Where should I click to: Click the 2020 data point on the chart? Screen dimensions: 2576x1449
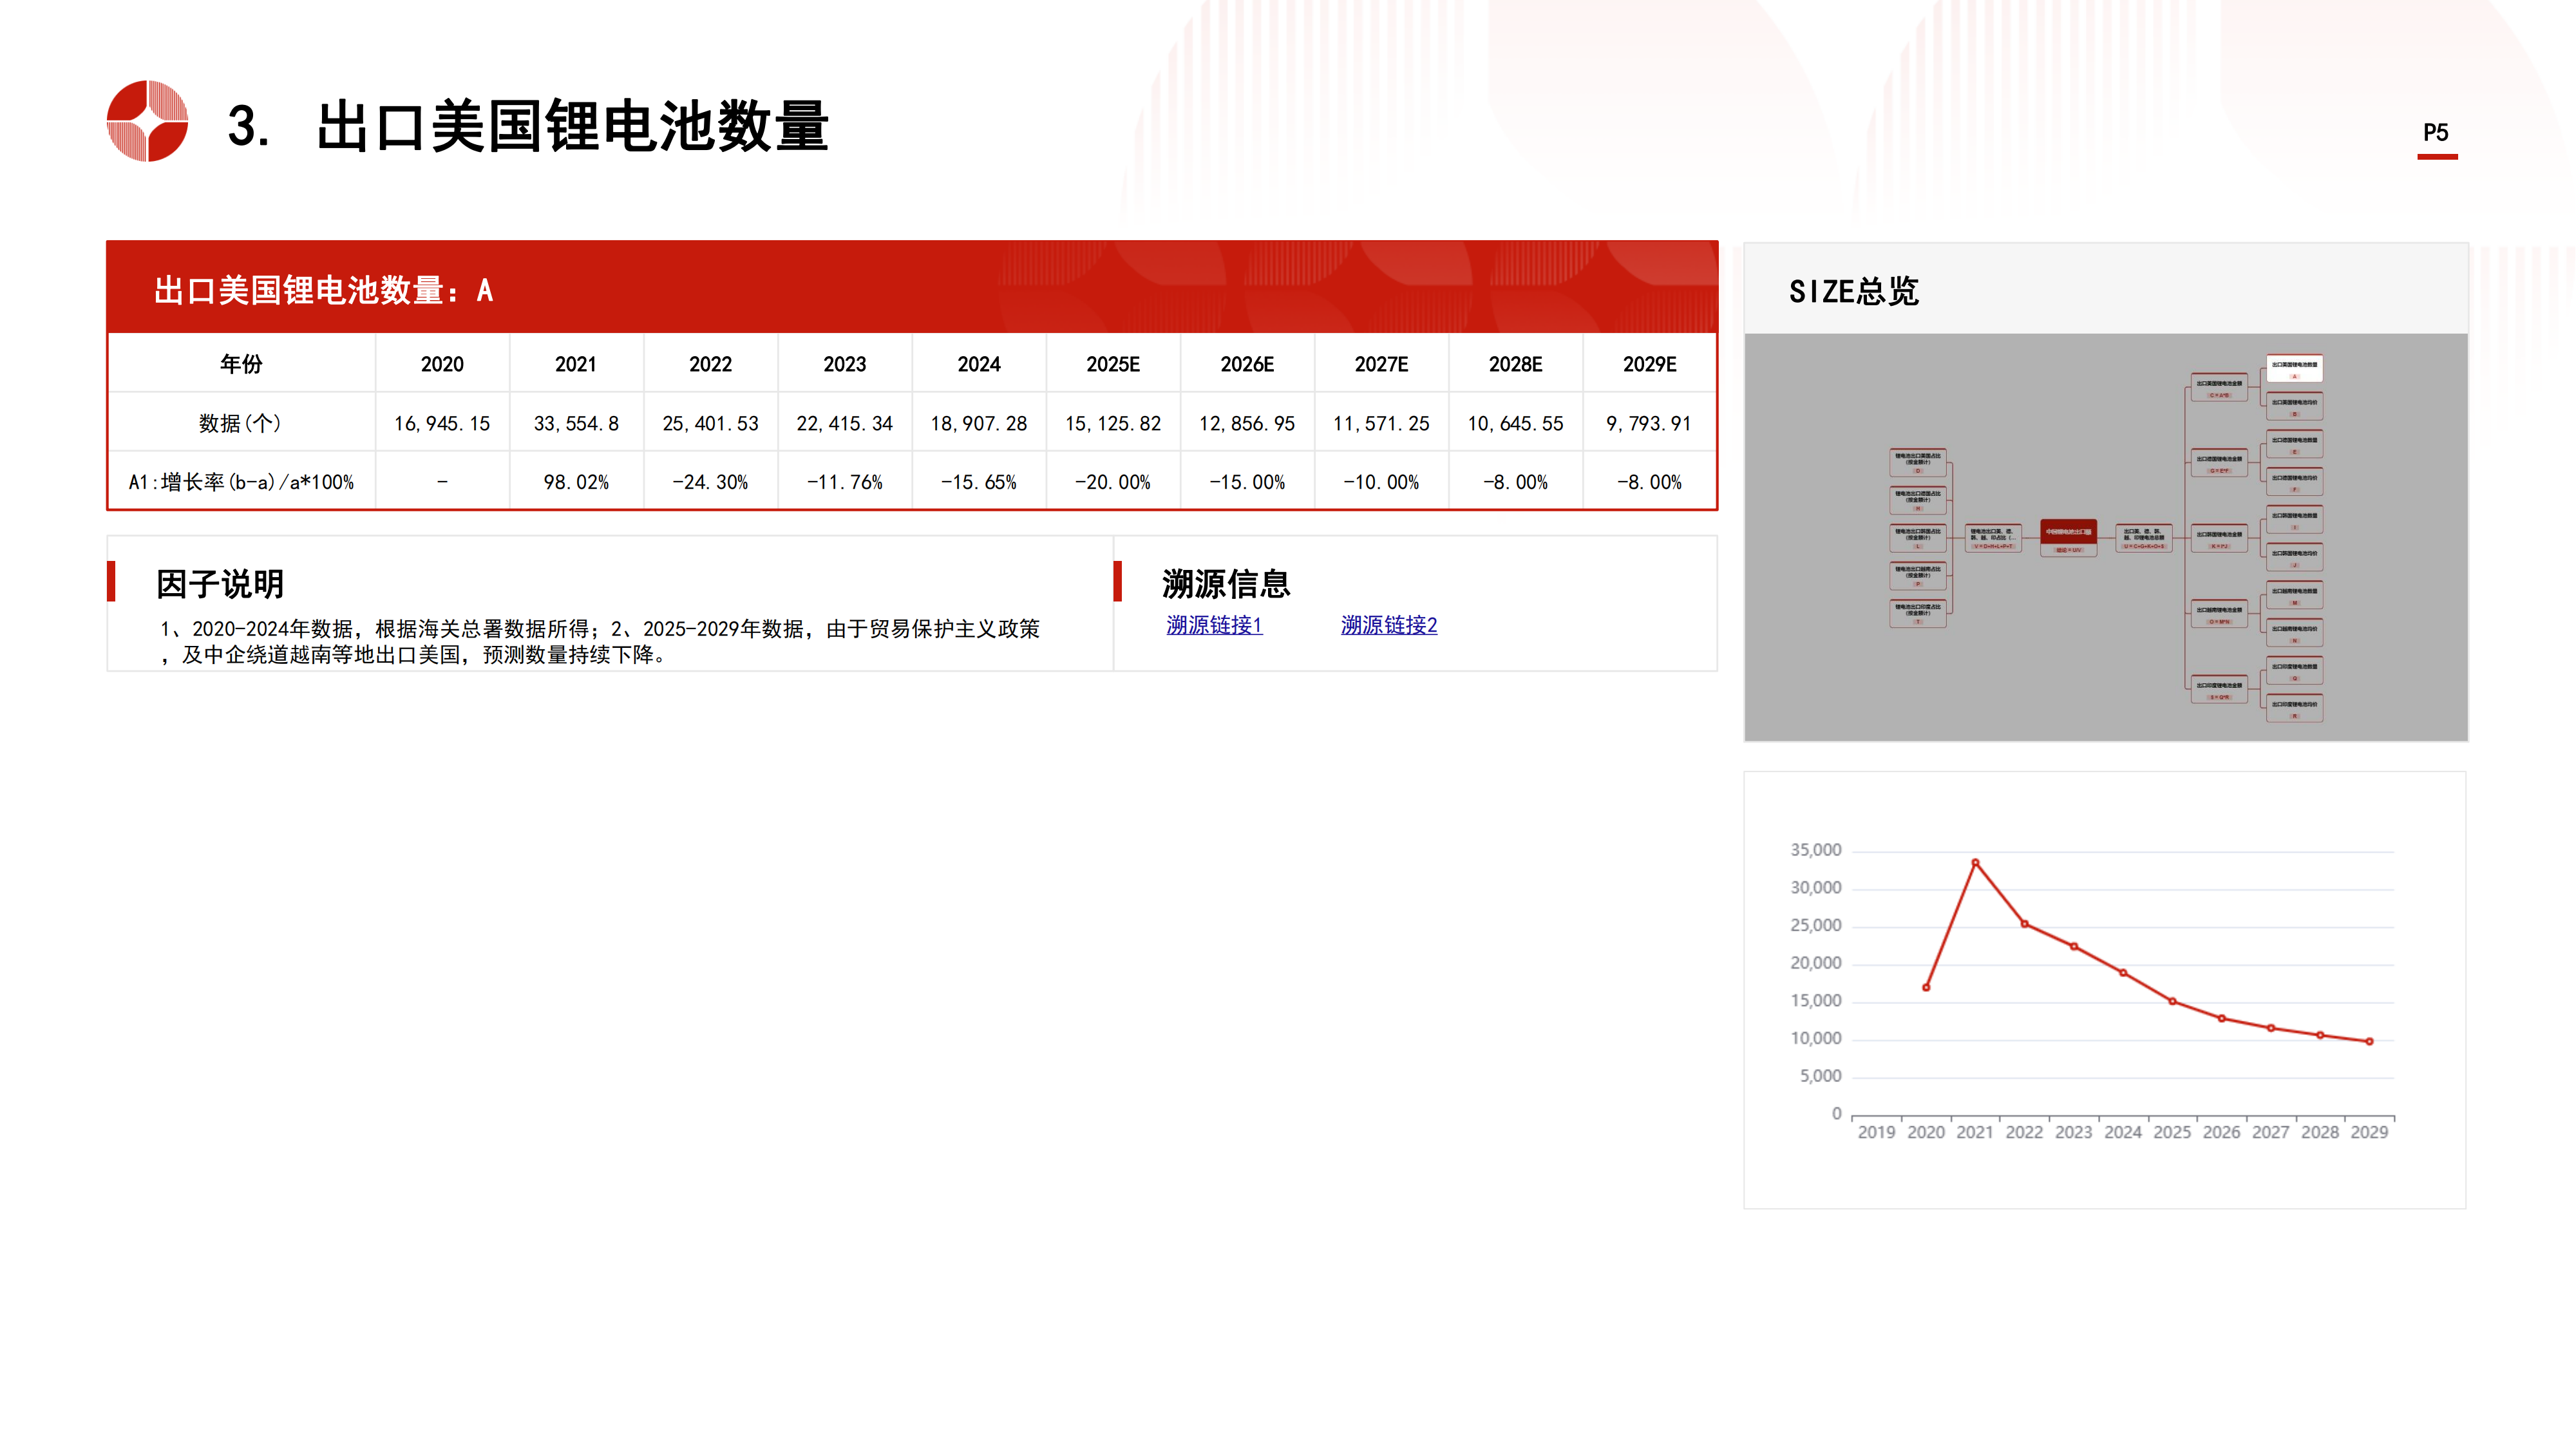[x=1926, y=987]
